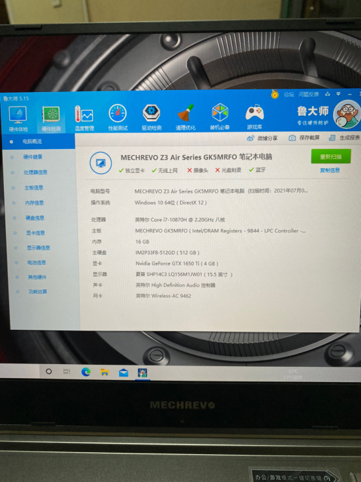361x482 pixels.
Task: Click the 摄像头 feature indicator
Action: pos(198,170)
